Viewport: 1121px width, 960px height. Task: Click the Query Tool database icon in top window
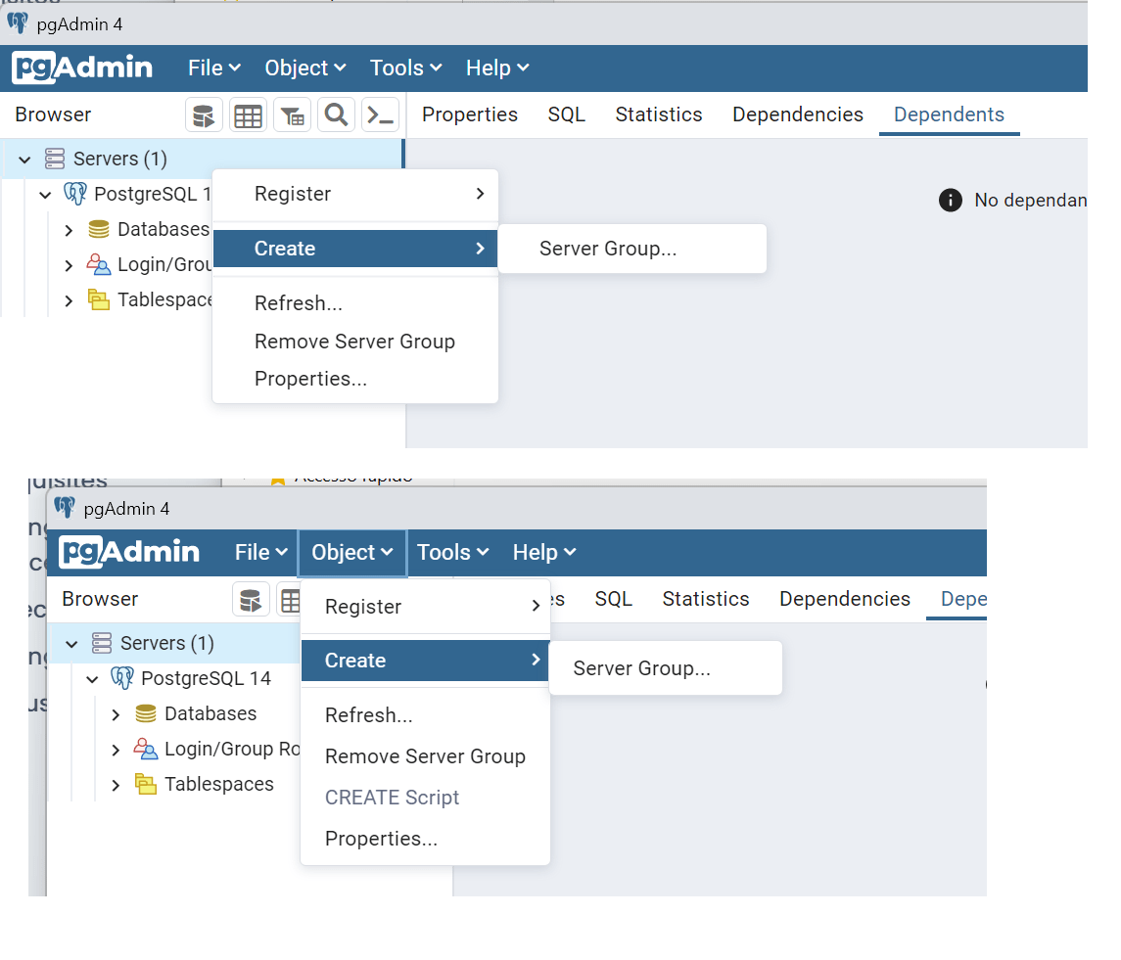[x=204, y=115]
